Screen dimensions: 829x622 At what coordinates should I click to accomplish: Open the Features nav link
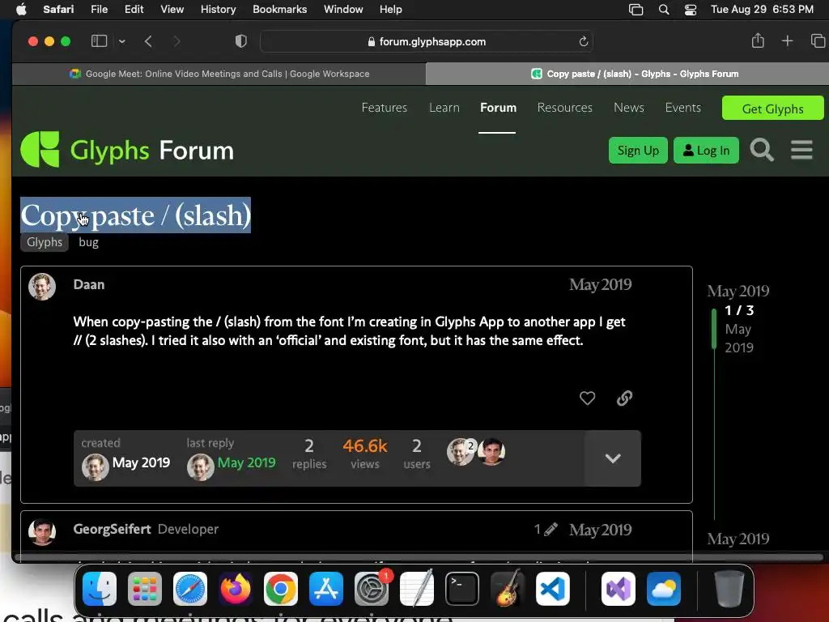tap(385, 108)
